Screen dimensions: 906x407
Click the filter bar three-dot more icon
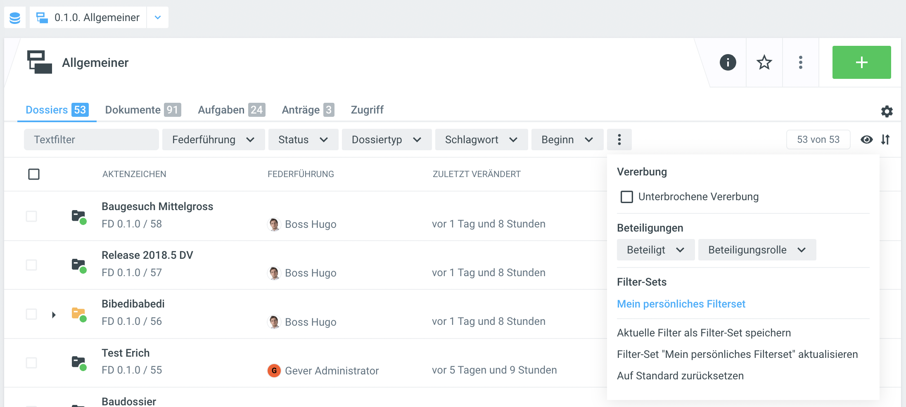click(x=619, y=140)
